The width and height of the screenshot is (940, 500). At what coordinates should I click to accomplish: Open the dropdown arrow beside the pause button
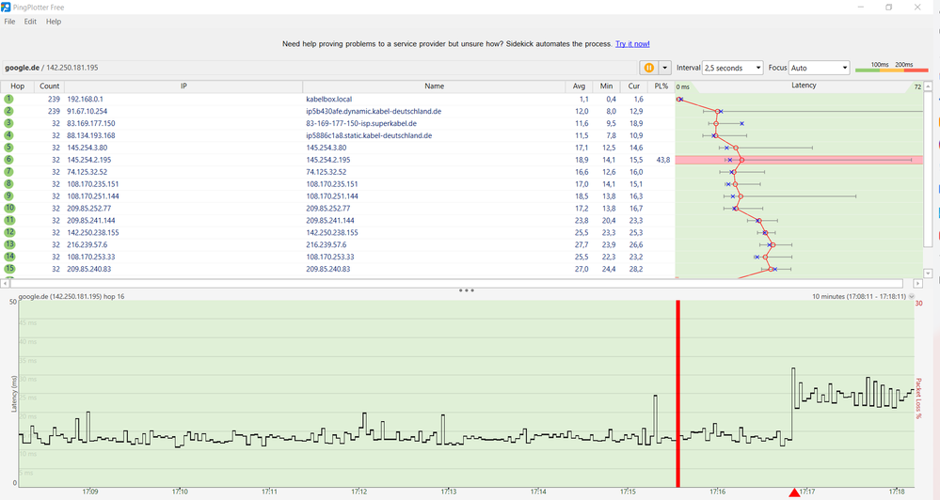click(665, 68)
